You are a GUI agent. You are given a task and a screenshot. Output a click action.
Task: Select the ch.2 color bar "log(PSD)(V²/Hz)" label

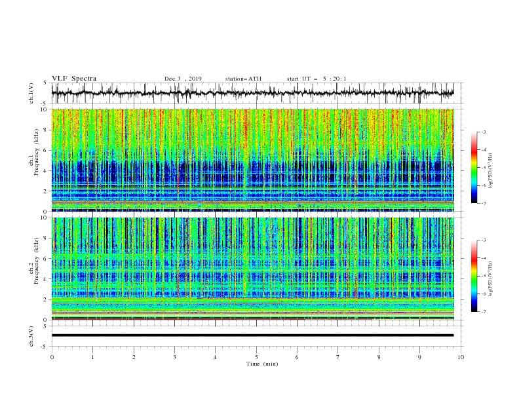pyautogui.click(x=490, y=278)
